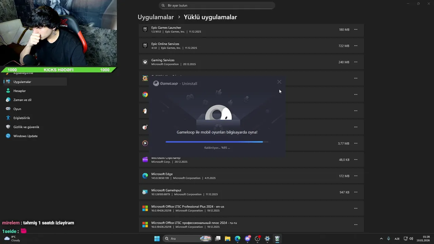
Task: Open the volume control in system tray
Action: (x=411, y=239)
